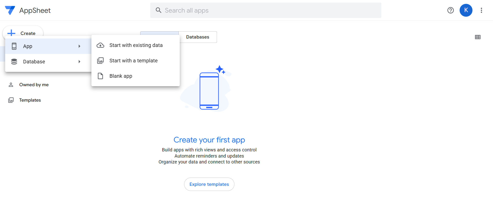Click the person icon for Owned by me
The width and height of the screenshot is (493, 223).
(x=11, y=85)
